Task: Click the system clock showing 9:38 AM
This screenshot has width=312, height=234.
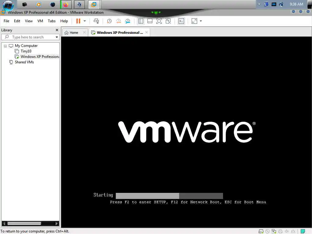Action: (x=296, y=4)
